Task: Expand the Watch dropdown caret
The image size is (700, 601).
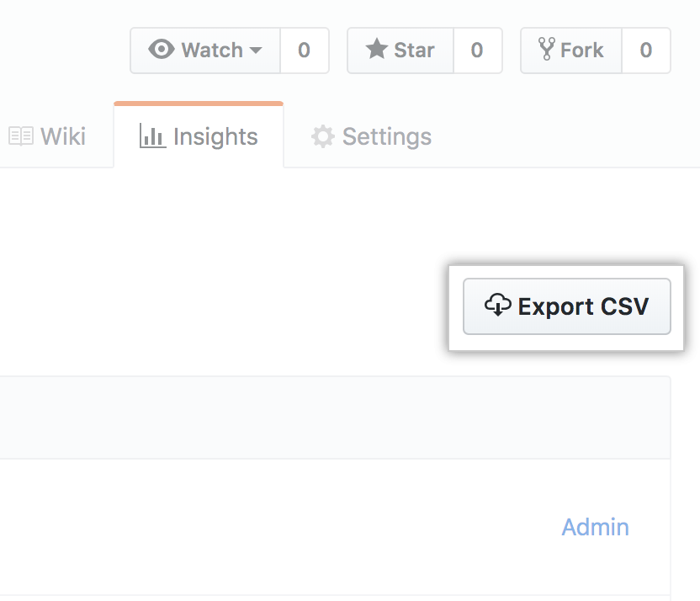Action: tap(256, 51)
